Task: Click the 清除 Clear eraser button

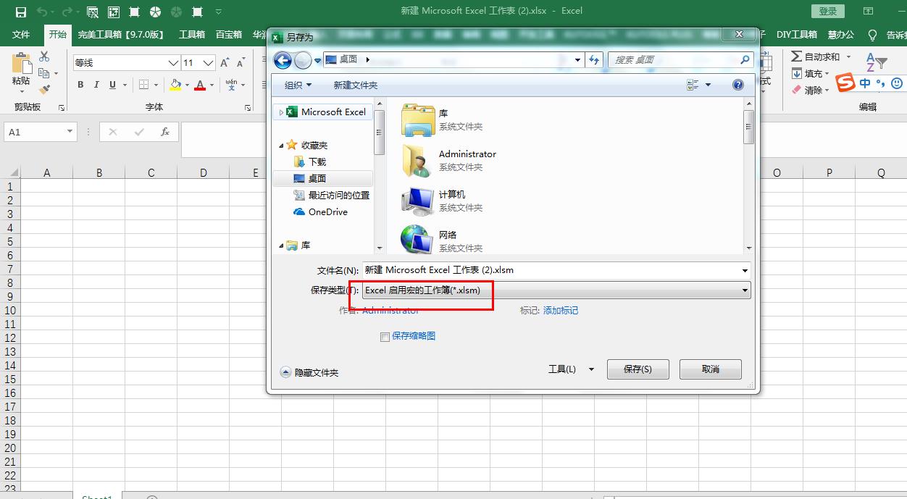Action: click(x=808, y=90)
